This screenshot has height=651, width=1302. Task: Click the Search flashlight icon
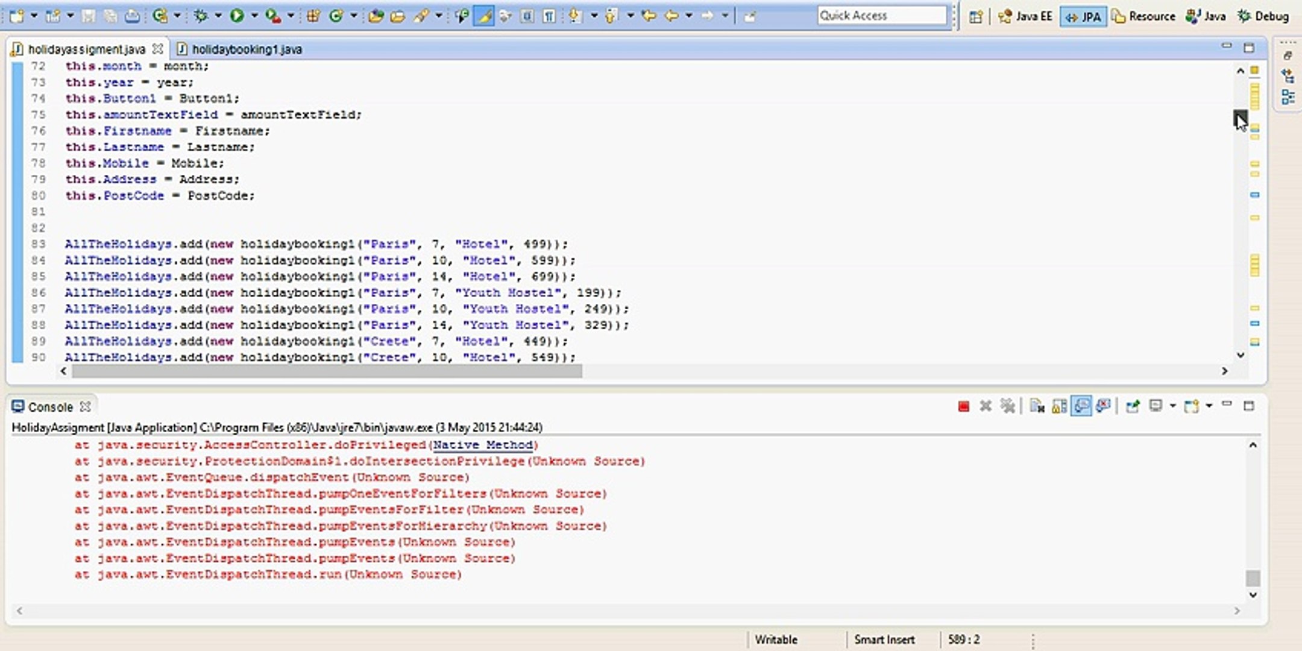point(421,16)
